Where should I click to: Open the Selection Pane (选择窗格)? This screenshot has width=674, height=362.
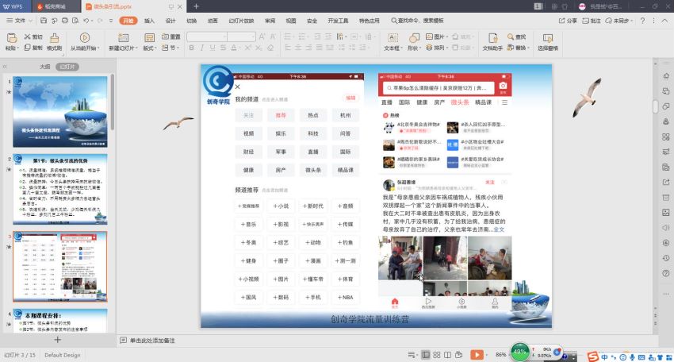[x=548, y=42]
